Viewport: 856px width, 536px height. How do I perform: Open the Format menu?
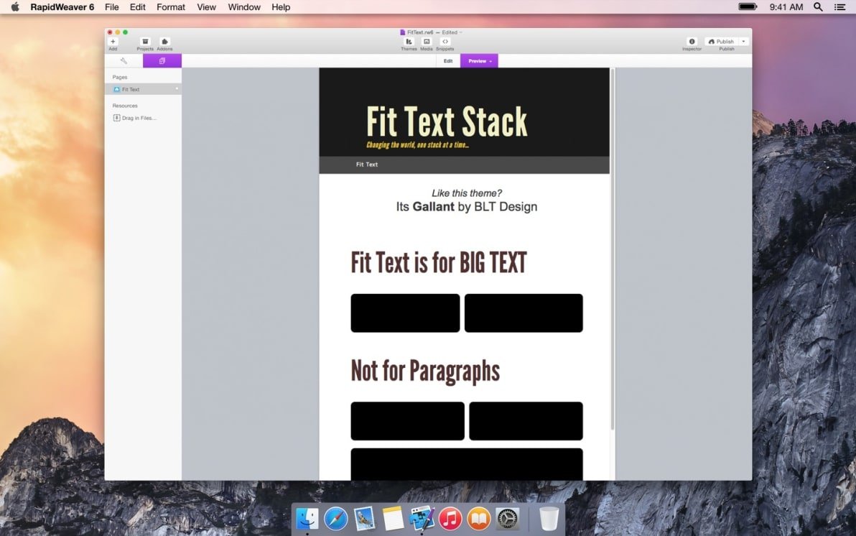coord(170,7)
